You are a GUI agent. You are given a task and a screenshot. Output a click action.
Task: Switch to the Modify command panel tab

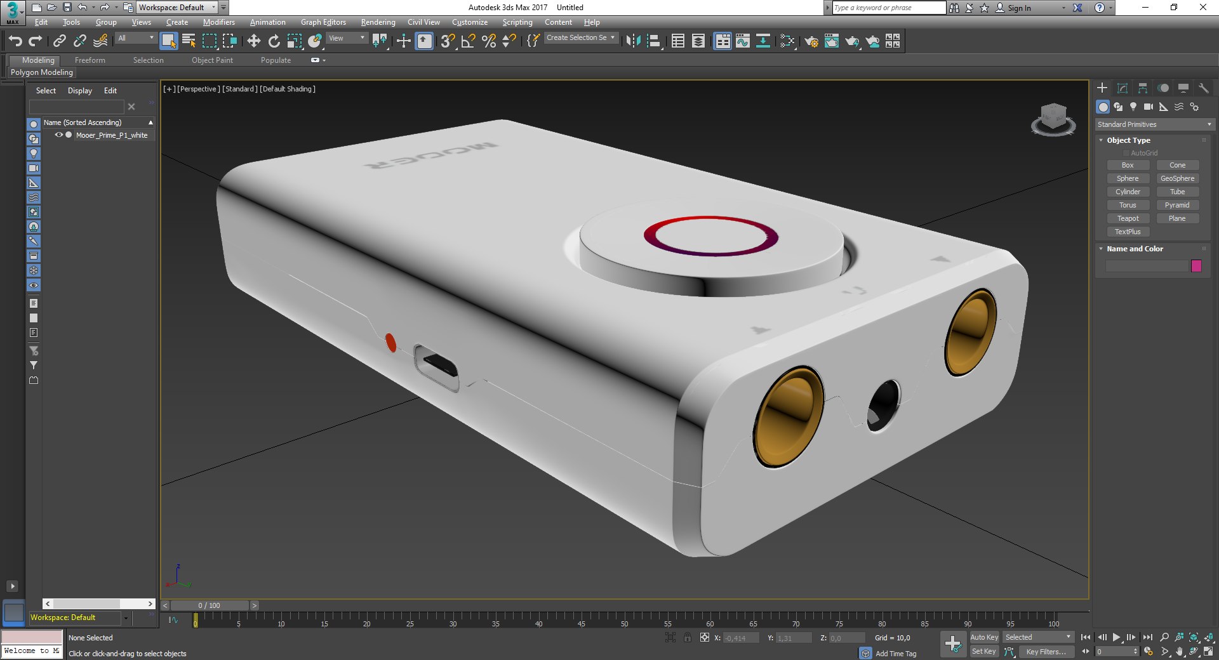(1122, 88)
